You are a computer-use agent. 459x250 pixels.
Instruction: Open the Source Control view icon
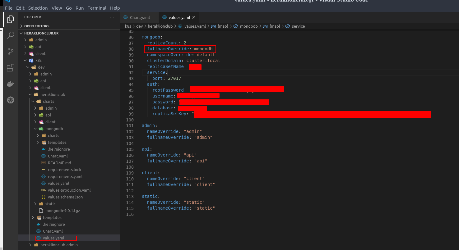coord(11,52)
